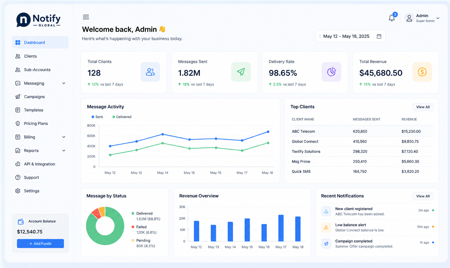The image size is (450, 268).
Task: Toggle the Delivered series in chart legend
Action: coord(122,117)
